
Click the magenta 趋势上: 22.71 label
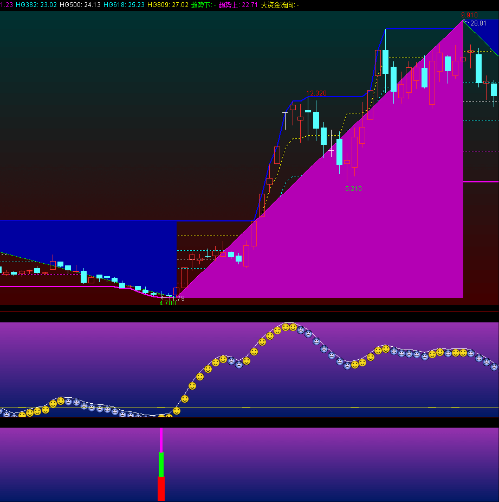click(x=238, y=5)
